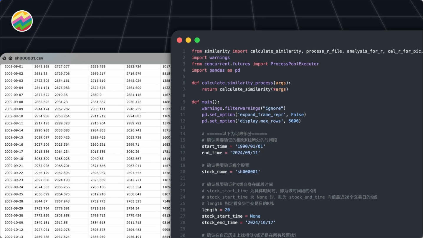This screenshot has width=423, height=238.
Task: Close the sh000001.csv window with the X icon
Action: point(4,58)
